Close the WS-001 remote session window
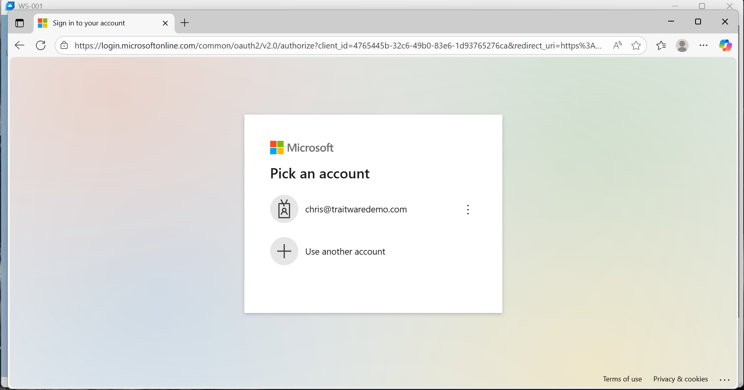Viewport: 744px width, 390px height. click(730, 6)
